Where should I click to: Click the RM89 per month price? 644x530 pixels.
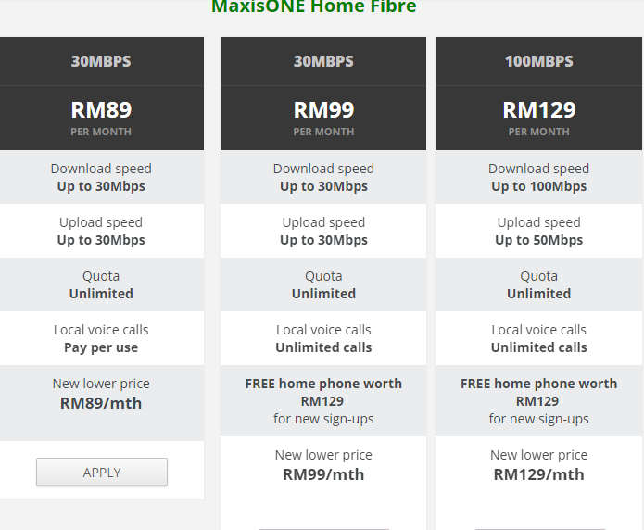pos(101,118)
